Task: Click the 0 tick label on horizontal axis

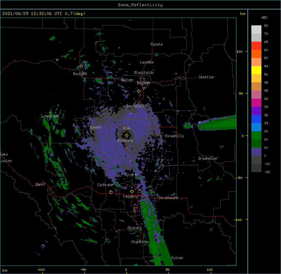Action: pyautogui.click(x=126, y=269)
